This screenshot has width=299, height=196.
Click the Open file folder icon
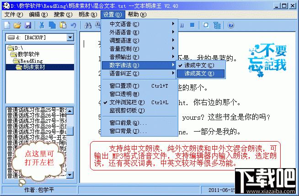[18, 25]
